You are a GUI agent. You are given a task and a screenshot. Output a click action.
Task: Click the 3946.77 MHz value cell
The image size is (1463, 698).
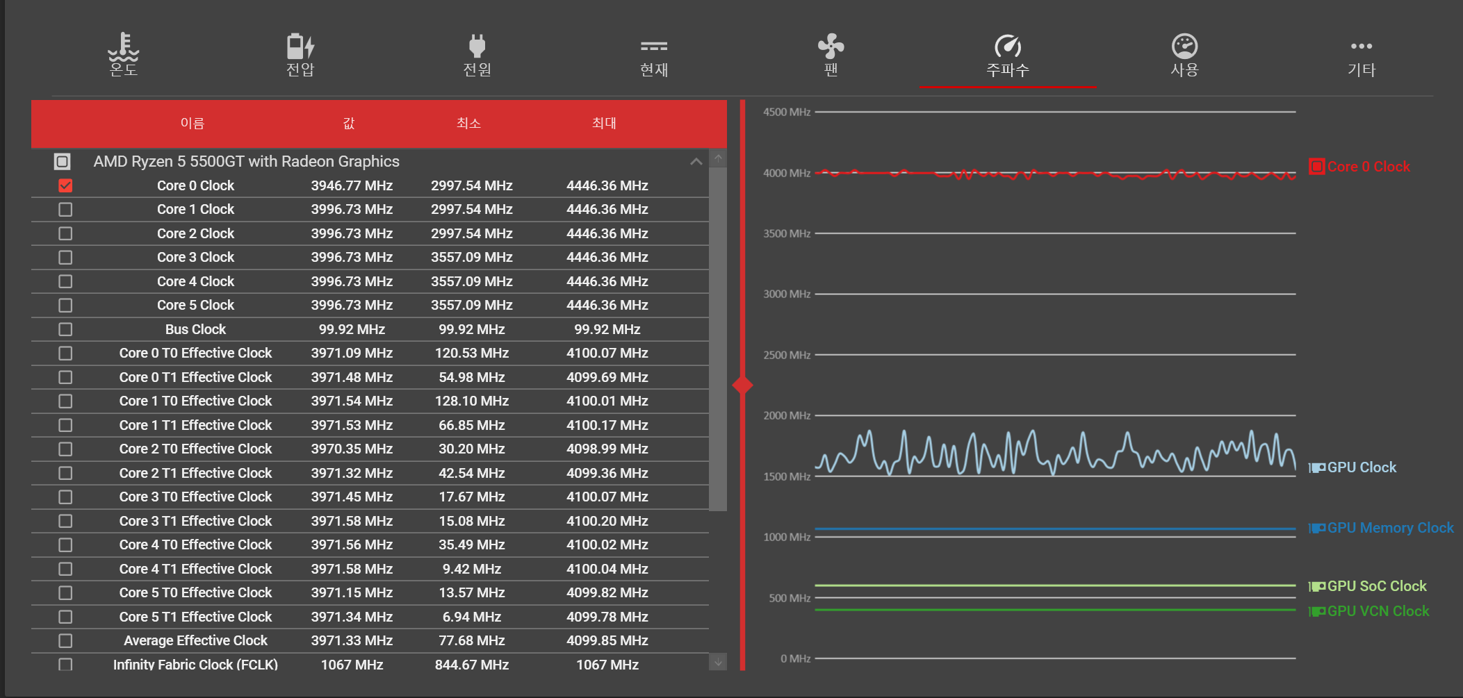pyautogui.click(x=352, y=185)
